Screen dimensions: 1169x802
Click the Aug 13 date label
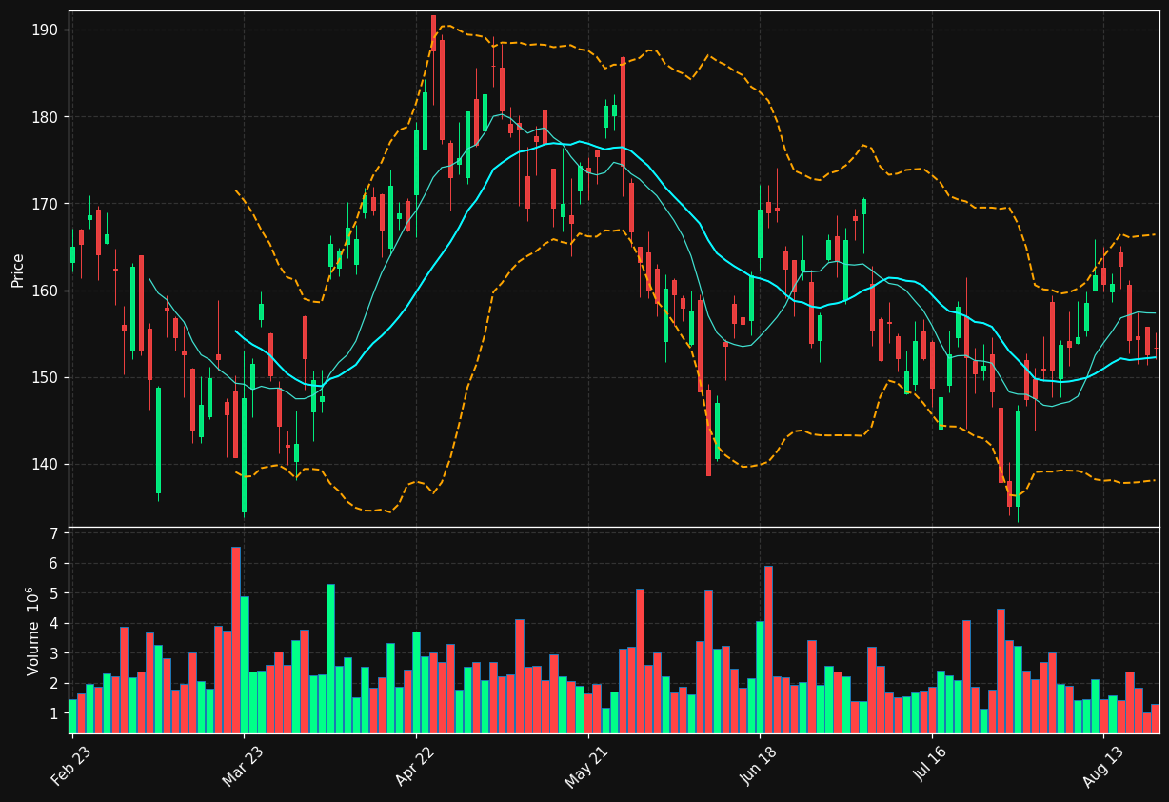tap(1103, 767)
